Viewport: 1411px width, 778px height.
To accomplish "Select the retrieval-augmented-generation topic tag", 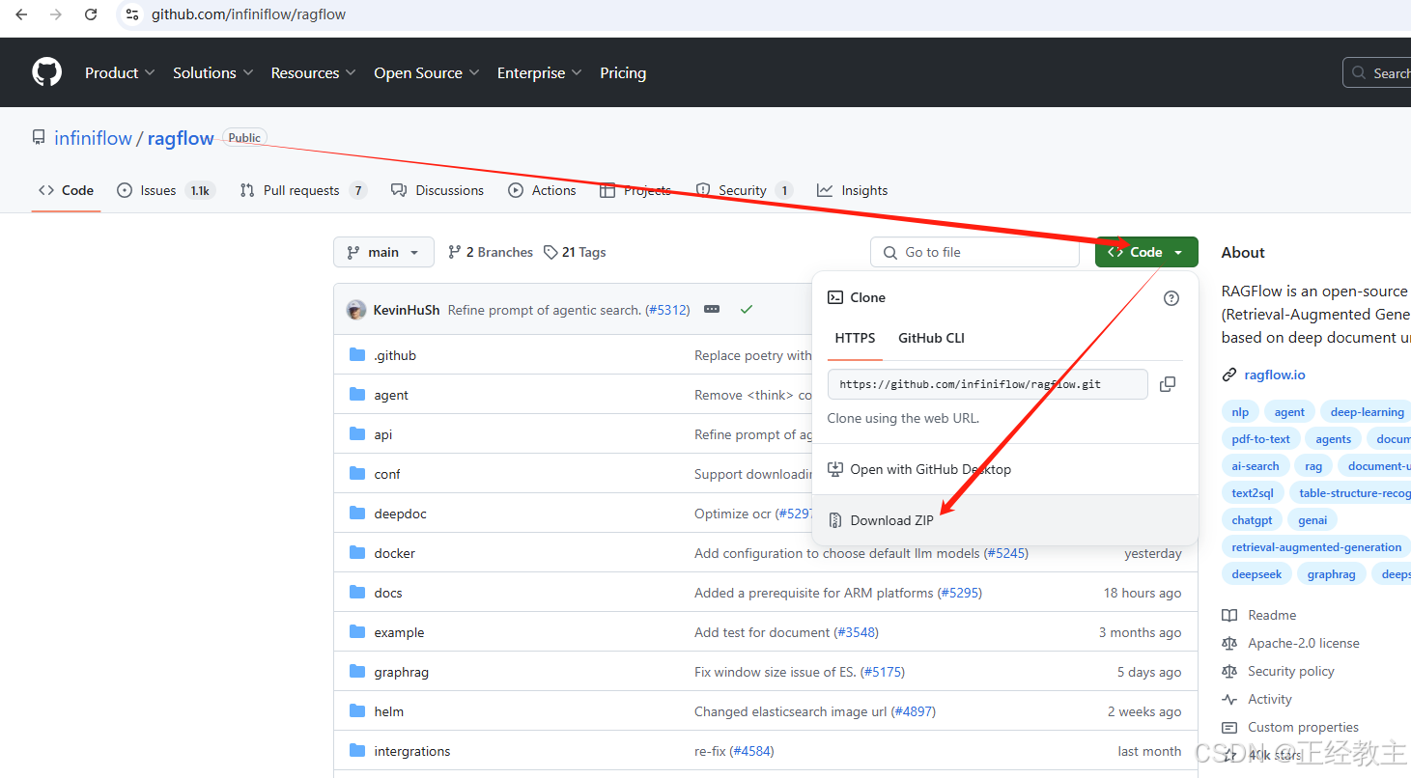I will [x=1316, y=547].
